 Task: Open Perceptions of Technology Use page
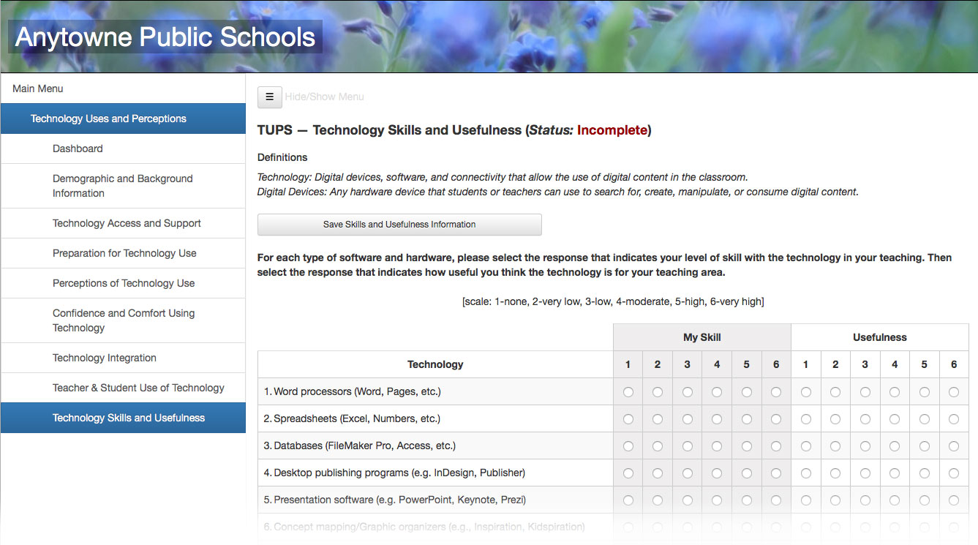click(x=124, y=283)
